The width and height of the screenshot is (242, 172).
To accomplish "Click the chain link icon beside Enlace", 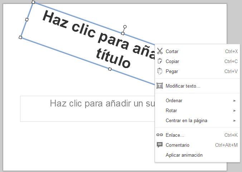I will click(160, 135).
